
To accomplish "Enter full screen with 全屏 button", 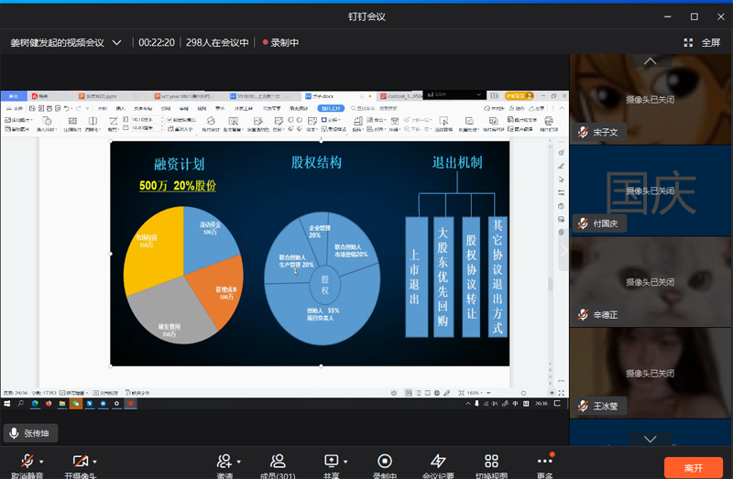I will tap(702, 42).
